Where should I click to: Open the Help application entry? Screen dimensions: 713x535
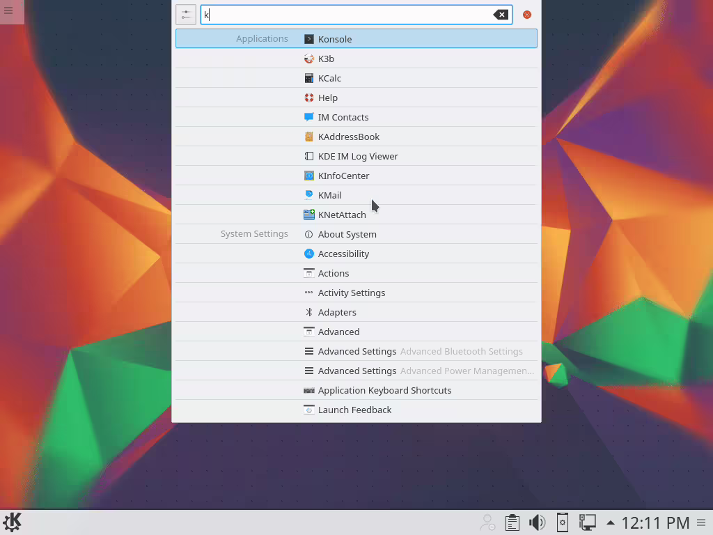pyautogui.click(x=356, y=98)
